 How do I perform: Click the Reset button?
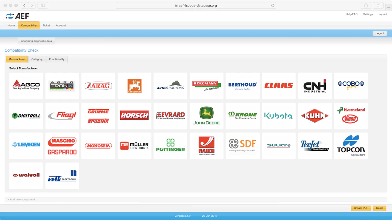380,208
